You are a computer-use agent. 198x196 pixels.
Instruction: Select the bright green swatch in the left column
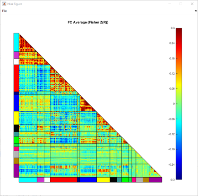point(16,140)
